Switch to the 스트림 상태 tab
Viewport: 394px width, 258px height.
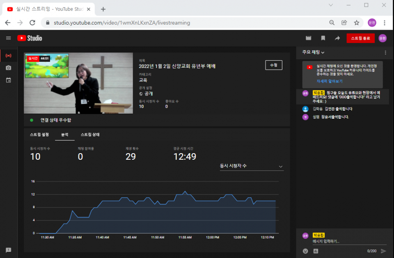90,135
